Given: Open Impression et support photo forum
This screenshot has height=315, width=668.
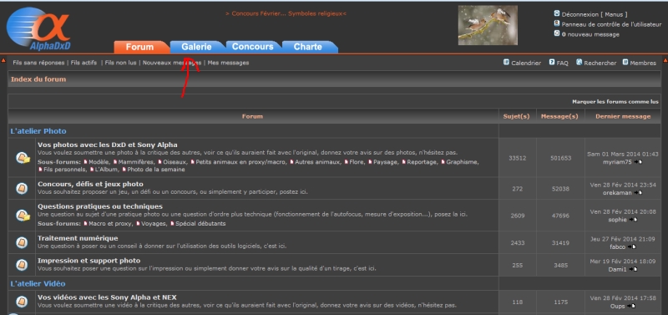Looking at the screenshot, I should tap(89, 261).
